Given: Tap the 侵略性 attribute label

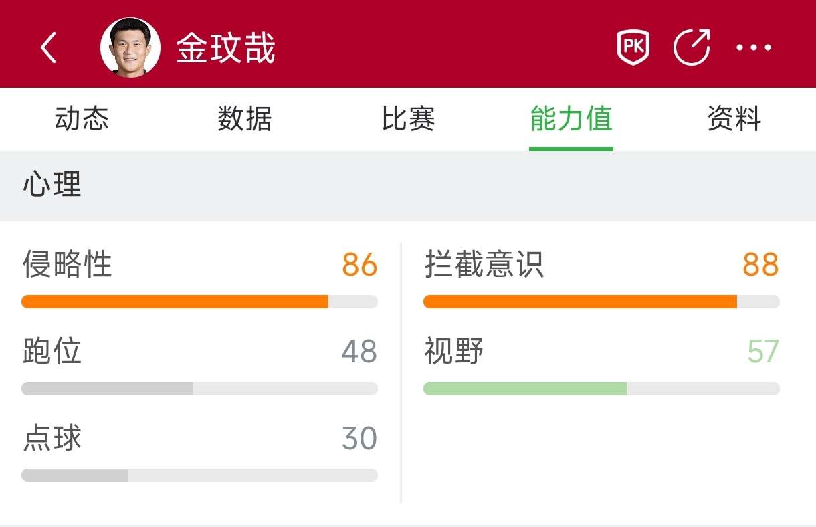Looking at the screenshot, I should [x=68, y=264].
